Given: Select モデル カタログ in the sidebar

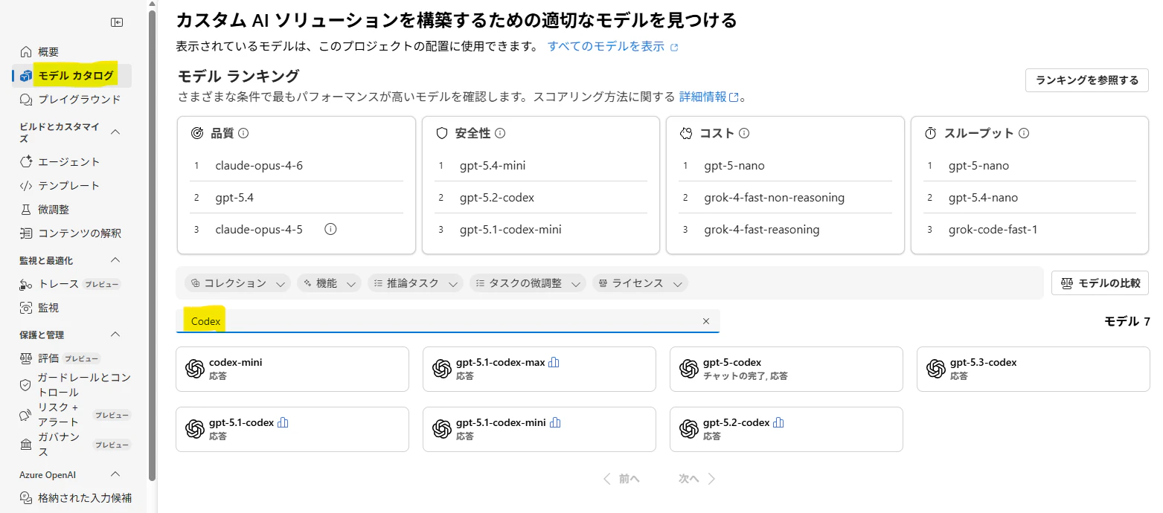Looking at the screenshot, I should tap(71, 75).
